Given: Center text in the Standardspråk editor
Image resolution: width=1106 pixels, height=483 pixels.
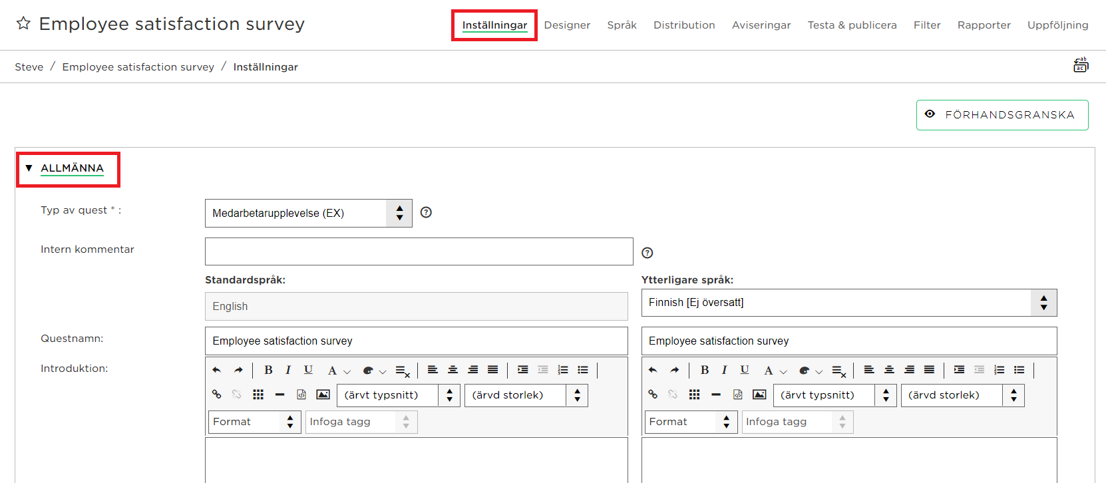Looking at the screenshot, I should tap(453, 370).
